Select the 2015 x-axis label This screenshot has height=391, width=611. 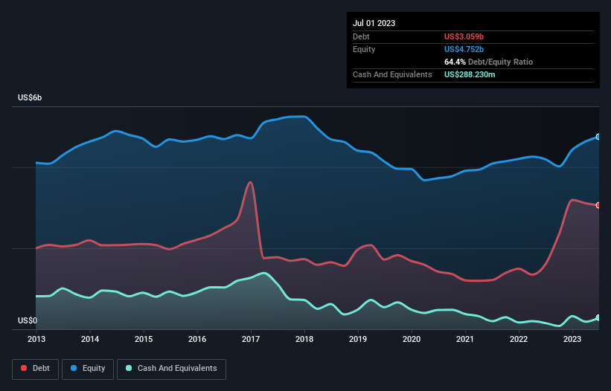(144, 339)
